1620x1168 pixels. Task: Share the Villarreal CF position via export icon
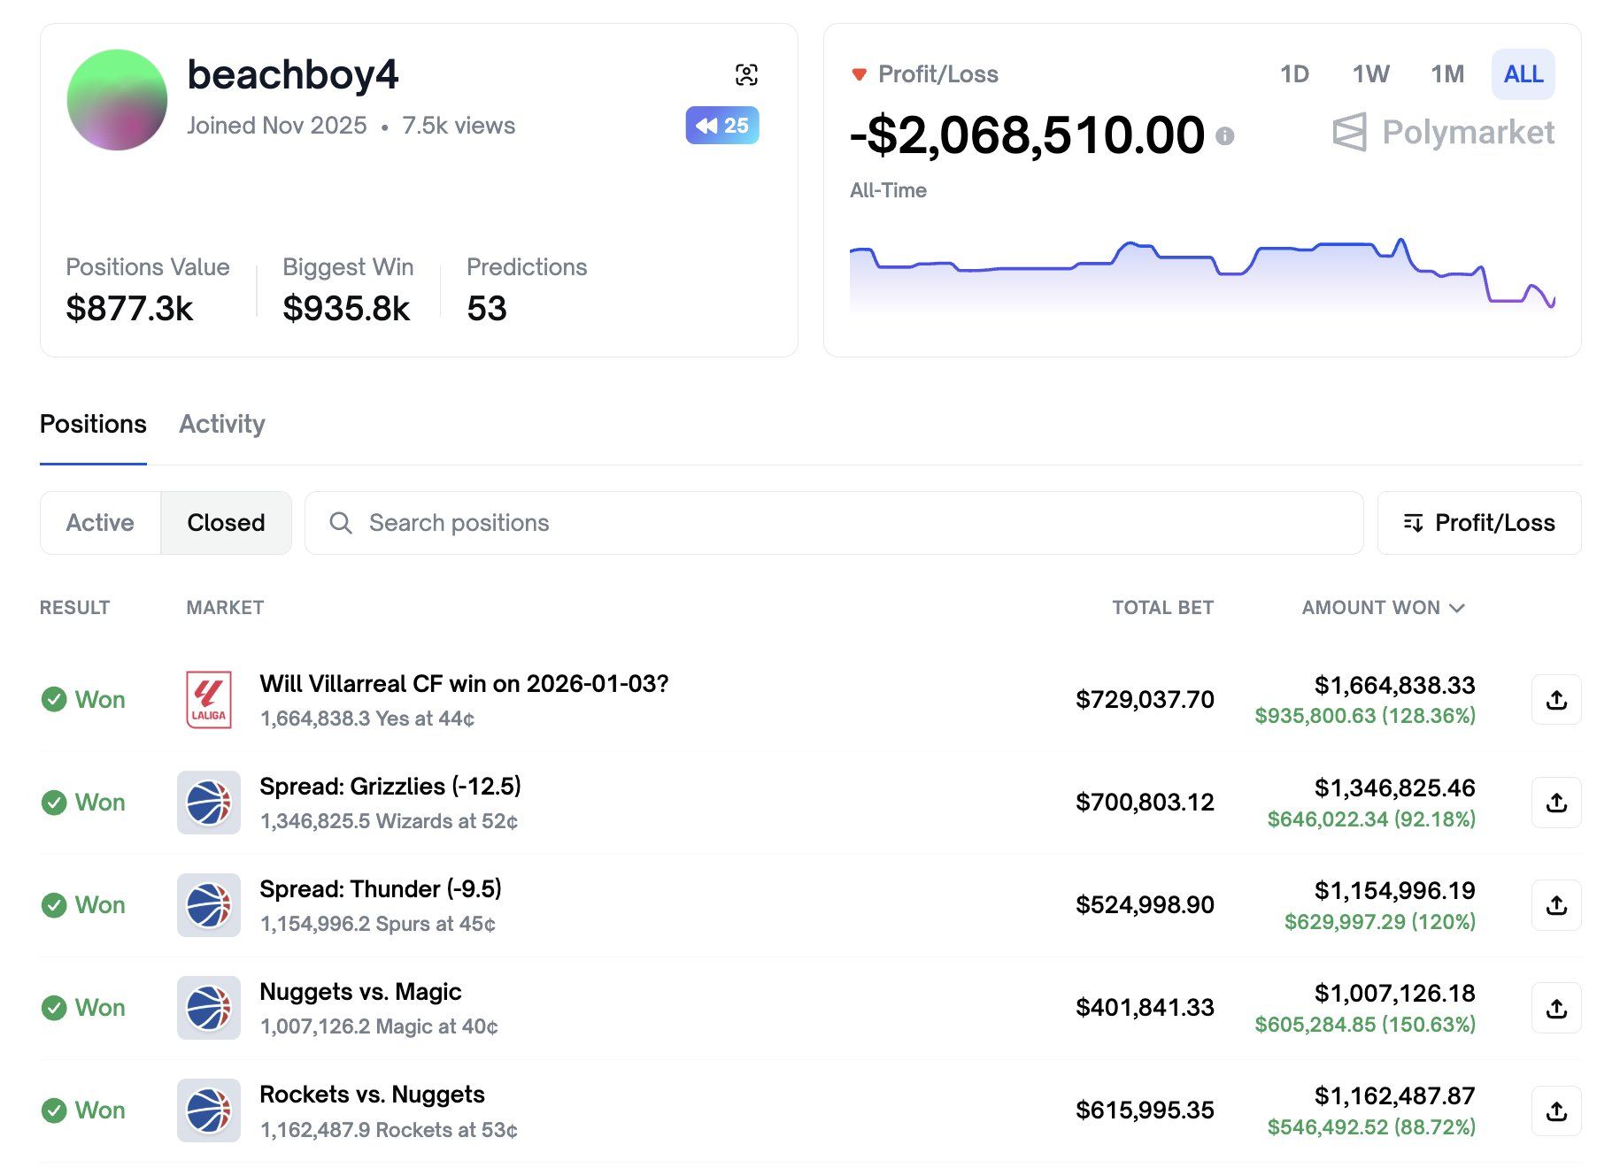pos(1556,699)
